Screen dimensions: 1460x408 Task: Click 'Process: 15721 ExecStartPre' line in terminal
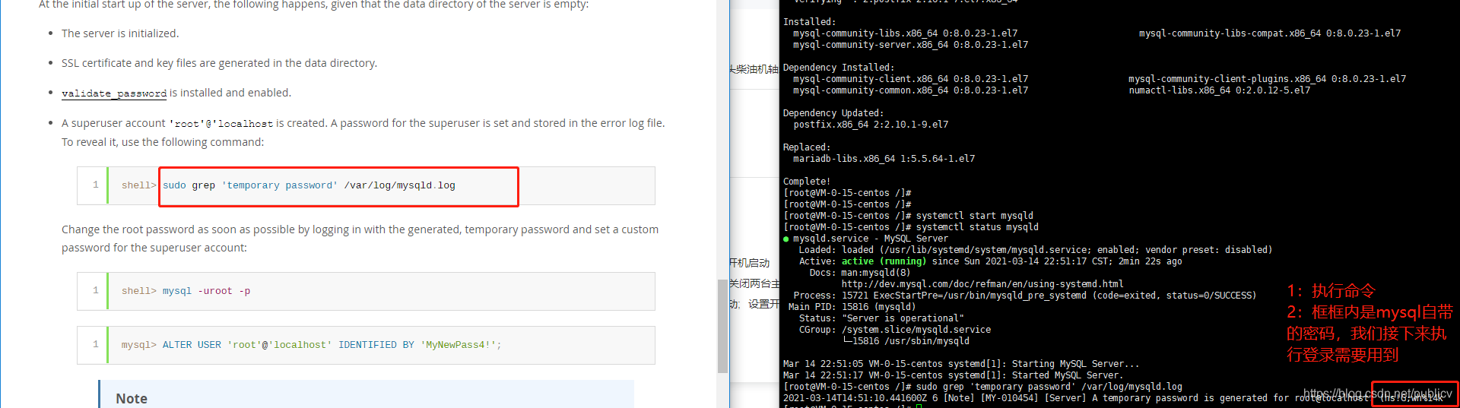tap(1025, 296)
